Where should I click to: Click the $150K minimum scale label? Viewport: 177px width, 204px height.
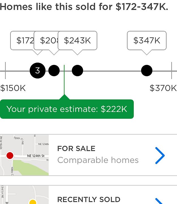point(13,88)
